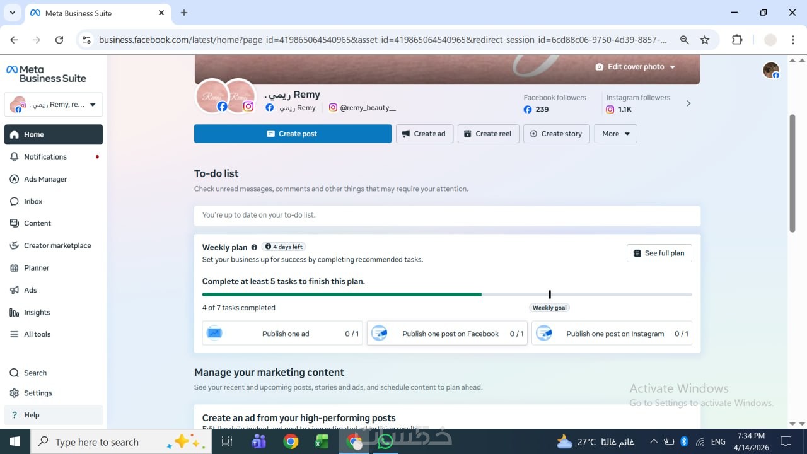The image size is (807, 454).
Task: Select Publish one ad task
Action: click(x=282, y=334)
